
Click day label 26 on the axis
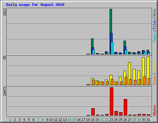(125, 120)
